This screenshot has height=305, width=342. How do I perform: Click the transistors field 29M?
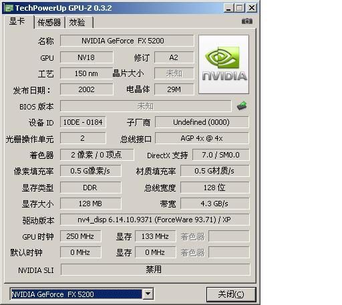pos(174,89)
